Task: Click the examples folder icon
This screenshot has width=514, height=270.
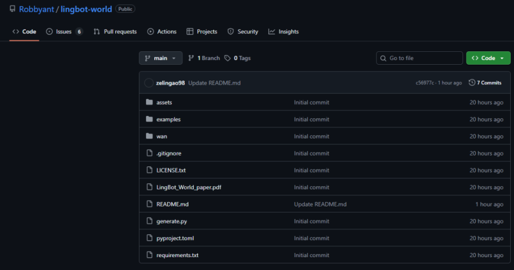Action: (149, 119)
